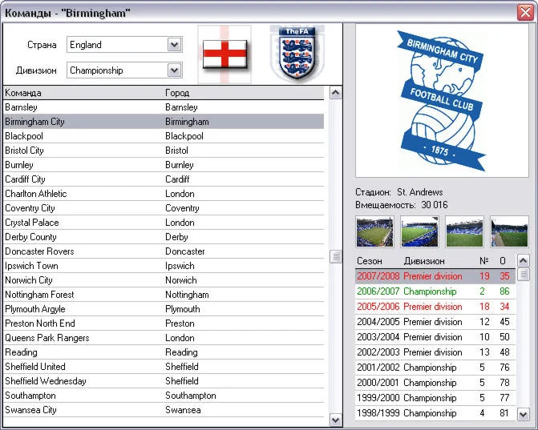Select the 2004/2005 Premier division season row
The width and height of the screenshot is (538, 430).
pyautogui.click(x=435, y=322)
